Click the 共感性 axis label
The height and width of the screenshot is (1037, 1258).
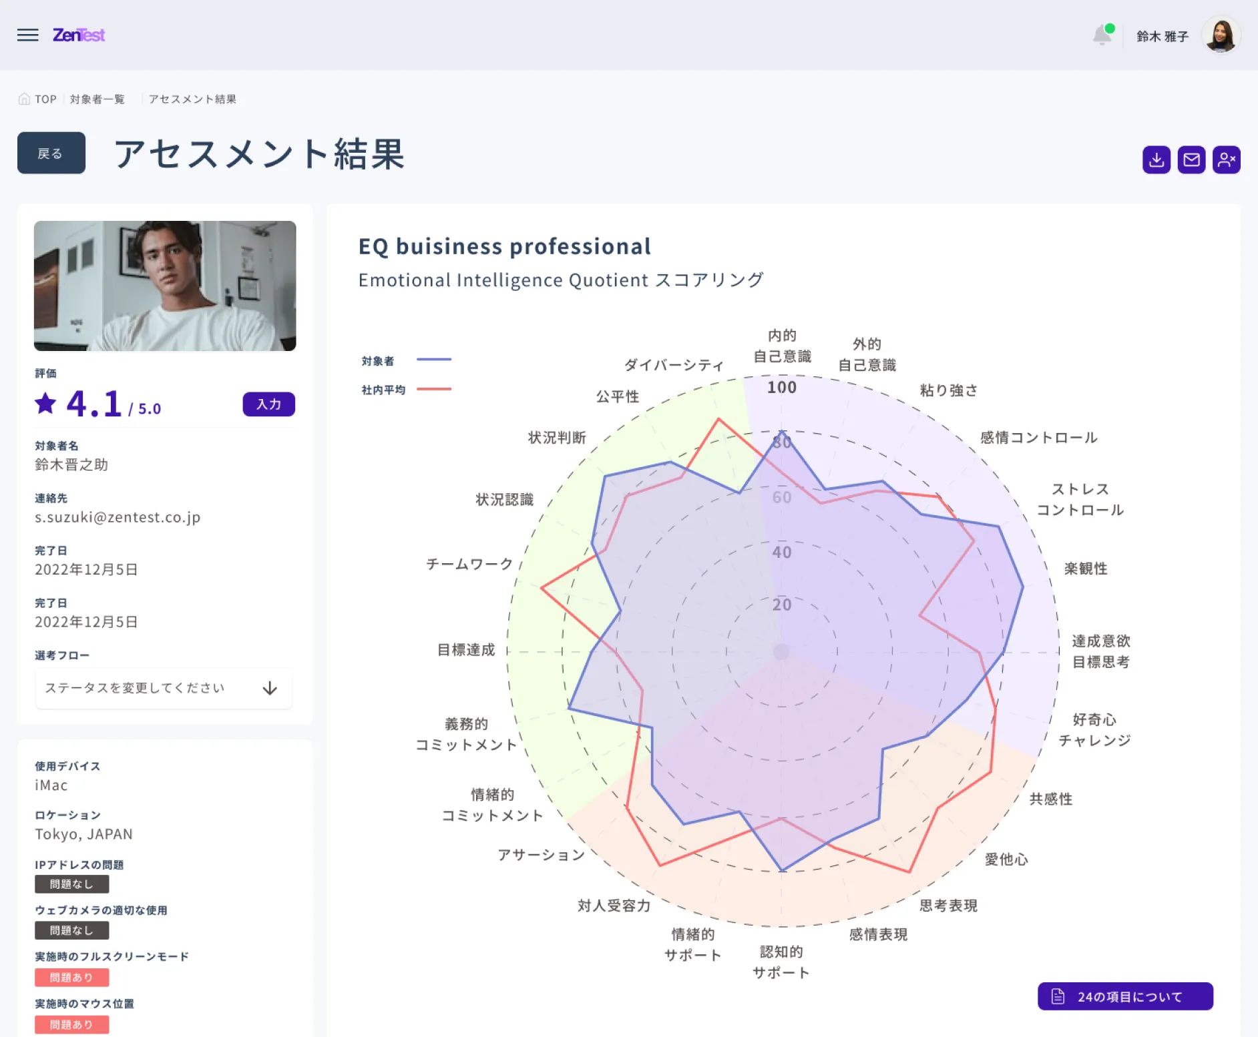coord(1050,799)
